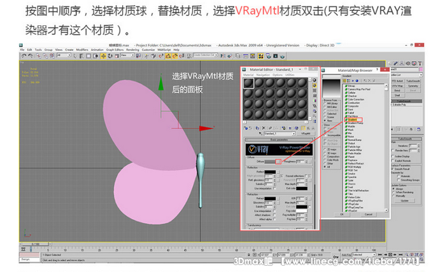This screenshot has width=438, height=272.
Task: Click TurboSmooth button in modifier set
Action: 413,81
